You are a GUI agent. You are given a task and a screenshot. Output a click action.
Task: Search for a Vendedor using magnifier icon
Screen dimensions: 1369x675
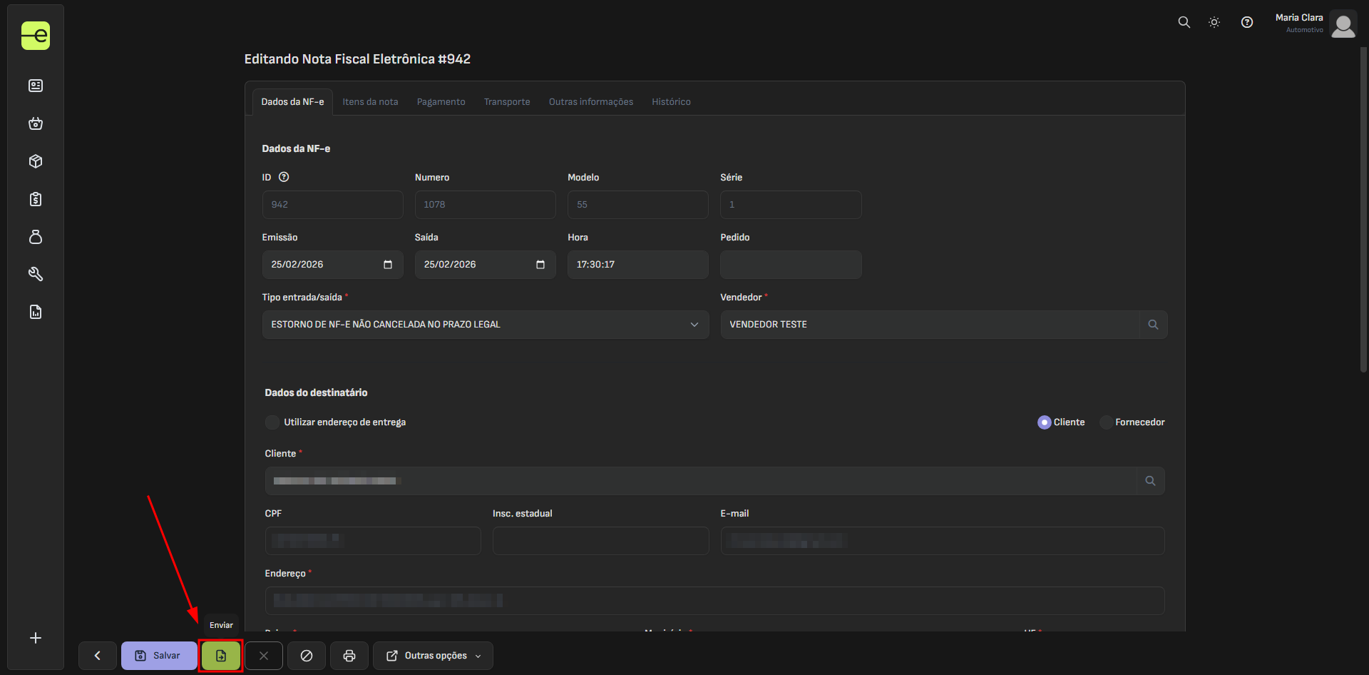pos(1153,325)
